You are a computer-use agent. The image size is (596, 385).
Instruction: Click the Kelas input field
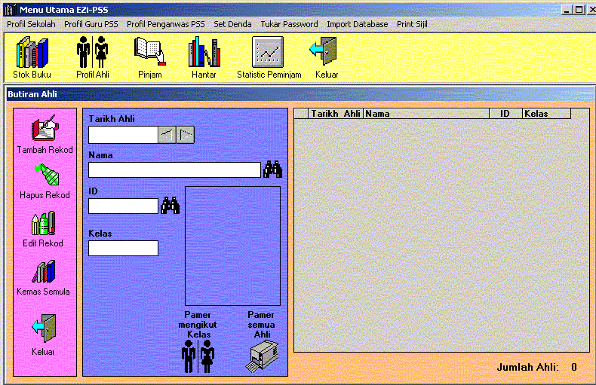(x=123, y=248)
